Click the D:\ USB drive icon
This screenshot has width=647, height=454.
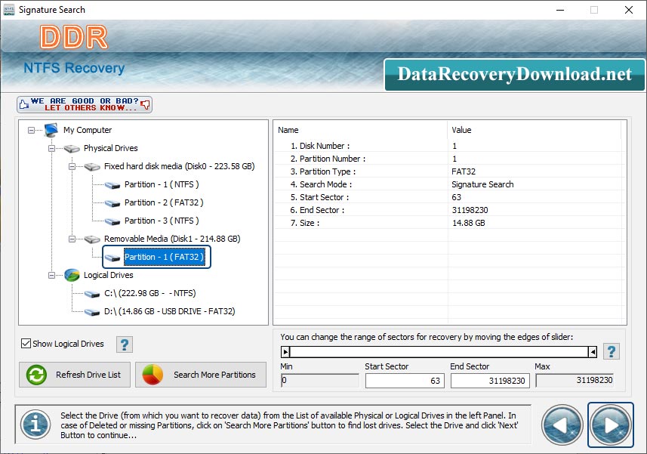click(92, 312)
